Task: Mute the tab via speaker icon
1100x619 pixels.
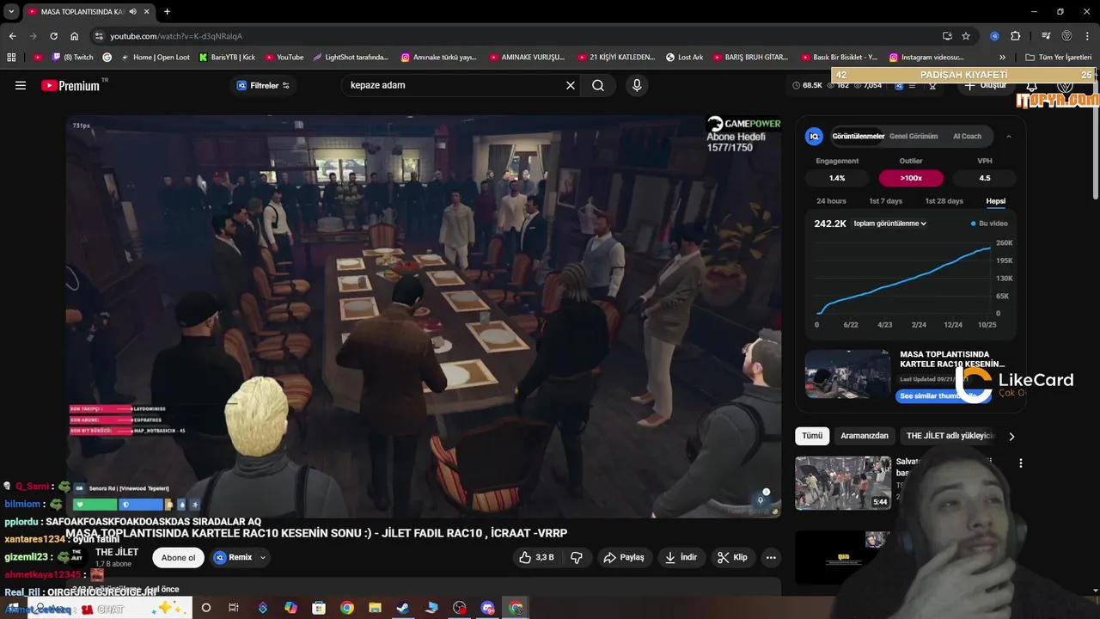Action: (x=133, y=11)
